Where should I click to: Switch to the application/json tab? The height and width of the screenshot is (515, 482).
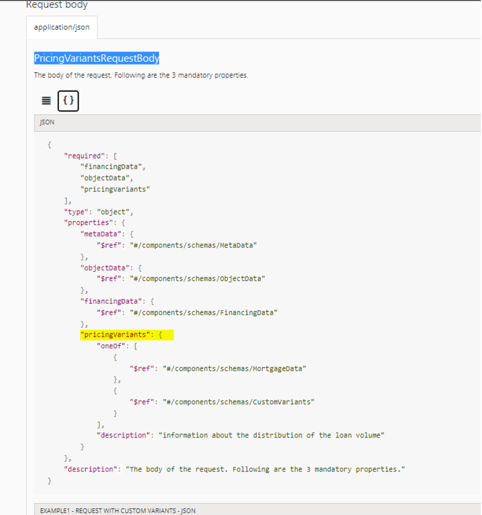coord(62,27)
